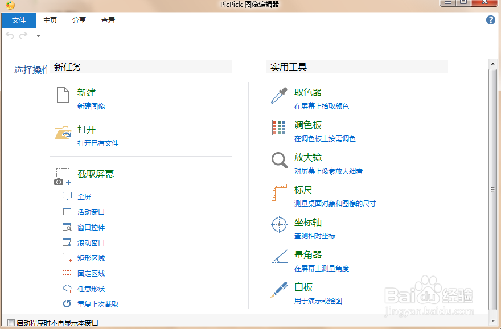Enable 启动程序时不再显示本窗口 checkbox
The height and width of the screenshot is (329, 501).
tap(10, 322)
